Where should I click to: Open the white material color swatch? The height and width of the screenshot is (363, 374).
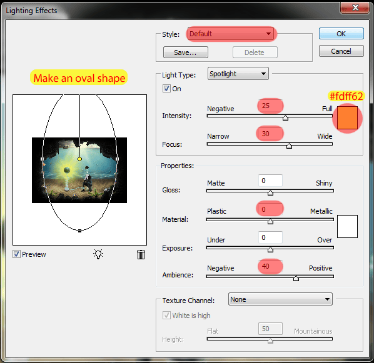(347, 226)
